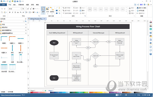153x97 pixels.
Task: Open the symbol library search dropdown arrow
Action: click(23, 21)
